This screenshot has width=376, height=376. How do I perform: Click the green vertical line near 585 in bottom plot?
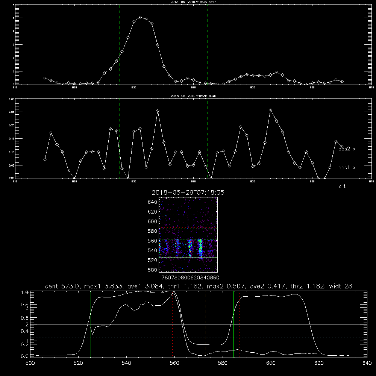(x=233, y=324)
